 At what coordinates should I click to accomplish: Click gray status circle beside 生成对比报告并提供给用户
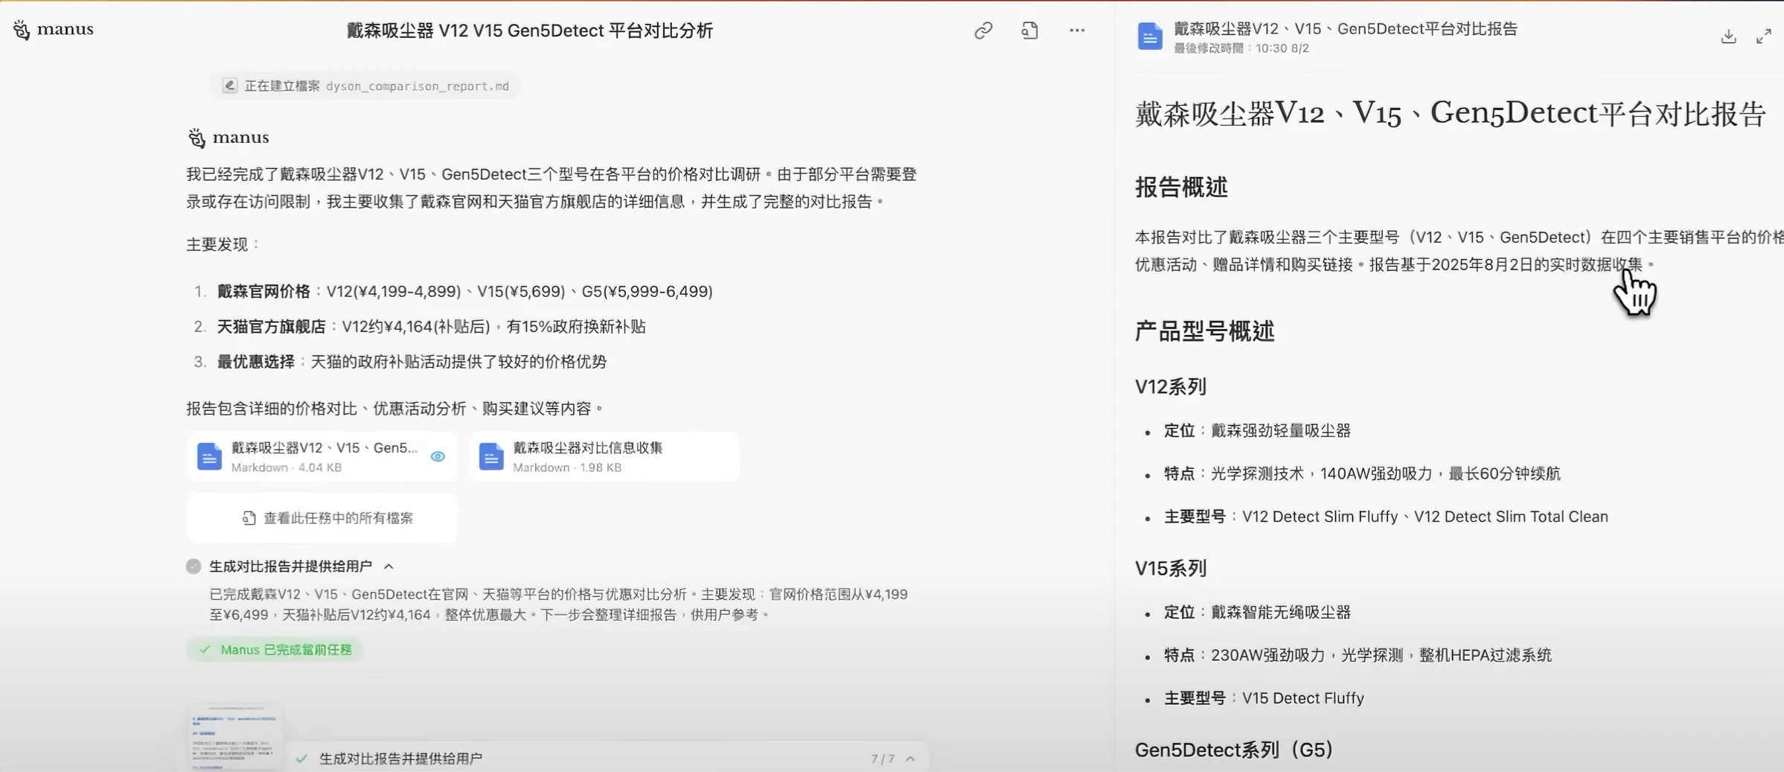click(x=194, y=567)
